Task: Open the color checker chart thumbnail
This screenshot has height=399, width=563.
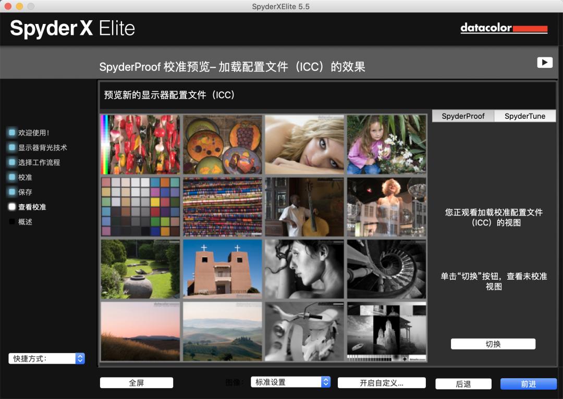Action: 140,207
